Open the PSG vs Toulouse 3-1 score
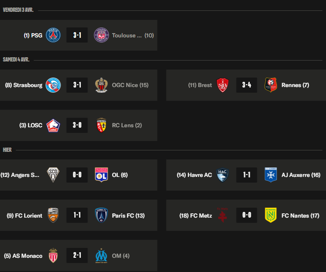 (77, 35)
